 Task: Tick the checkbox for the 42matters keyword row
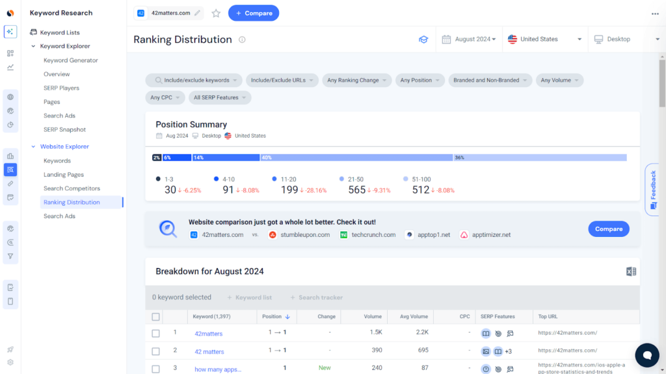tap(155, 334)
